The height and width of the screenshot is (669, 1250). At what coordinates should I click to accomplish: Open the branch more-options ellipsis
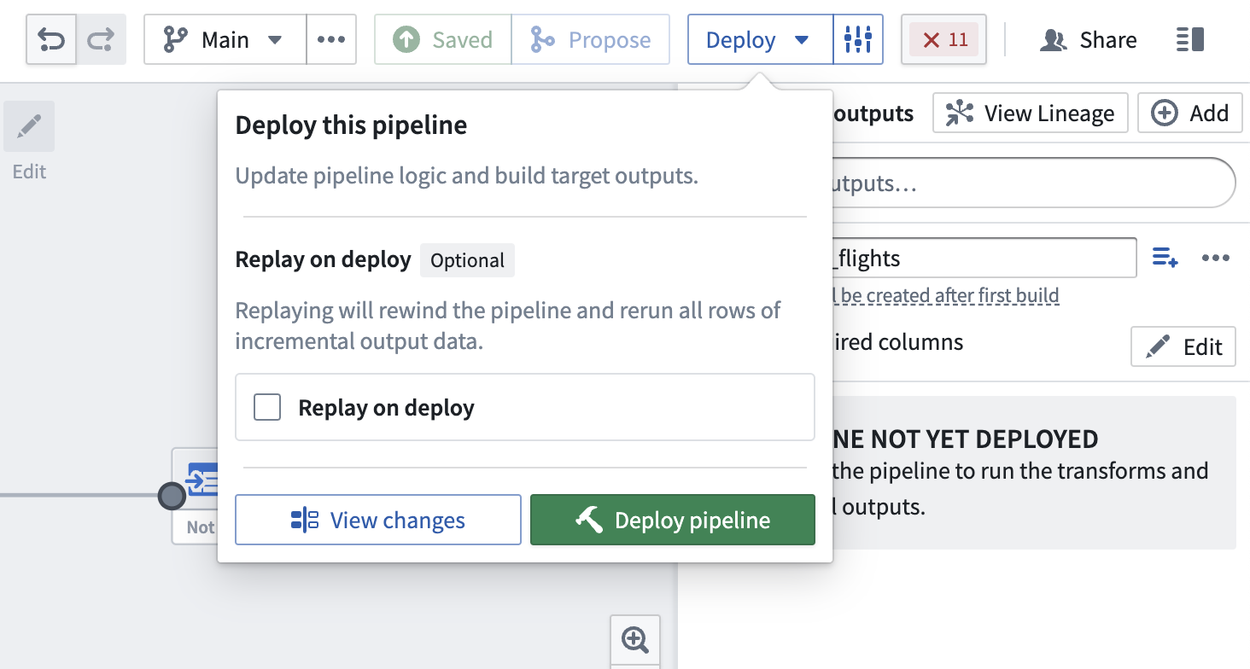pos(331,39)
